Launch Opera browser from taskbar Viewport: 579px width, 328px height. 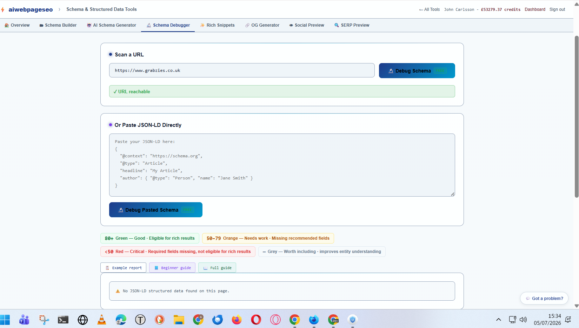tap(256, 320)
